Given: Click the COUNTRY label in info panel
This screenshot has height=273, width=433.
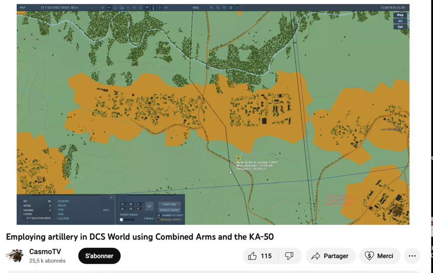Looking at the screenshot, I should pyautogui.click(x=63, y=201).
